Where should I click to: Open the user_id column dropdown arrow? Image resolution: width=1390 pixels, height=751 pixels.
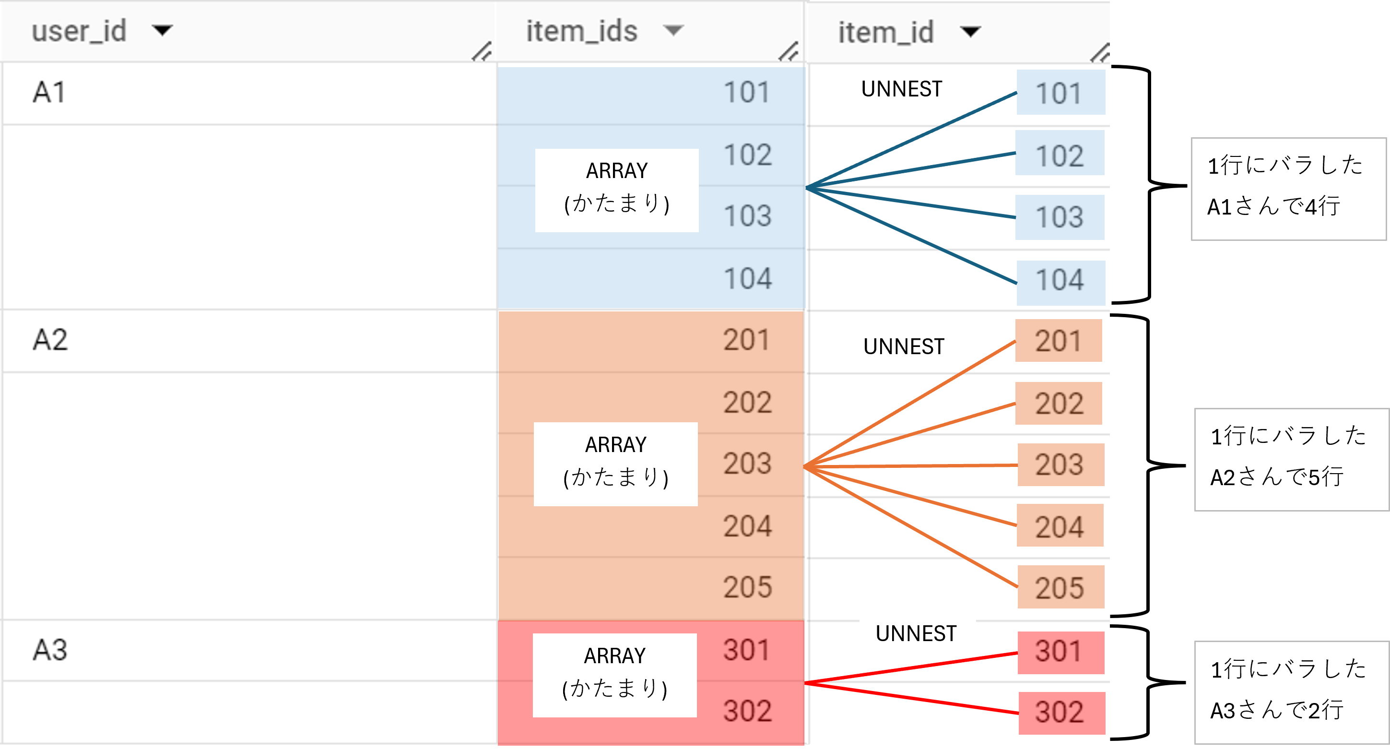point(163,31)
